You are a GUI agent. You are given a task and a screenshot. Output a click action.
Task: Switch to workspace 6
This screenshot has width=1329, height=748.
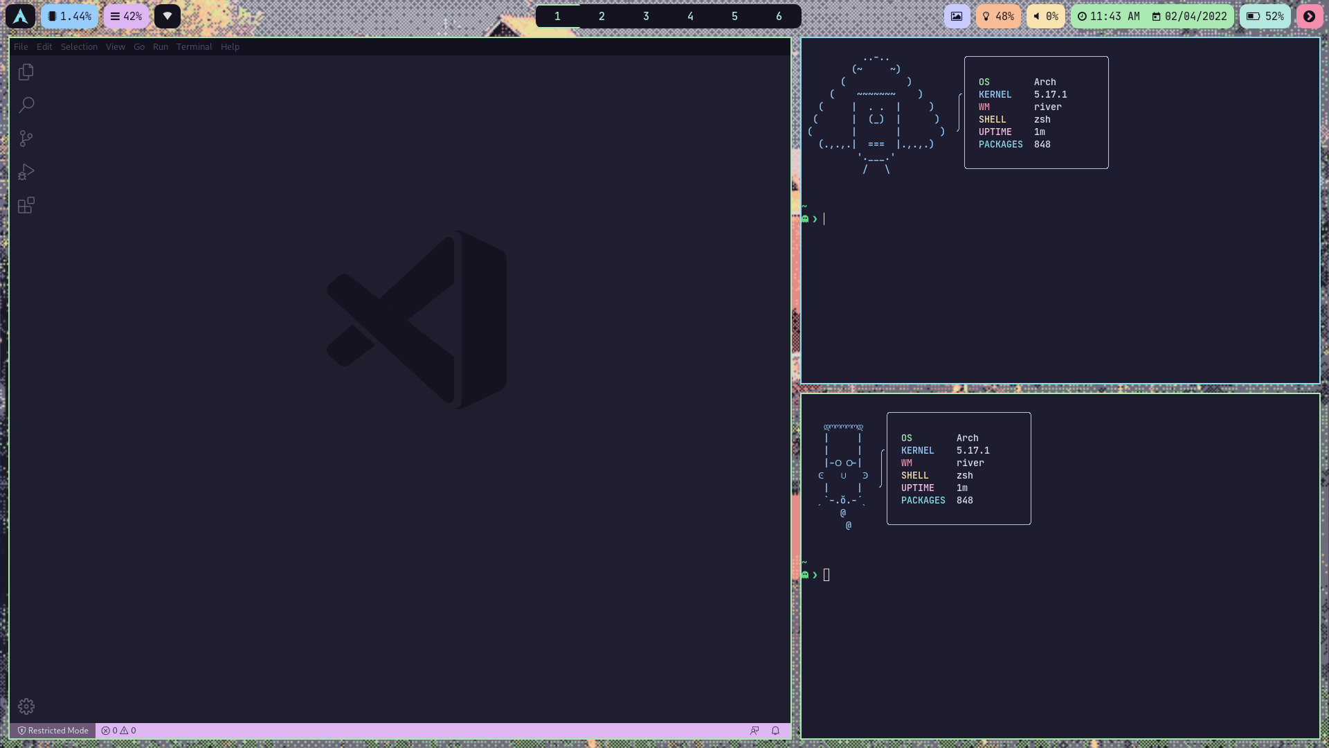(779, 16)
